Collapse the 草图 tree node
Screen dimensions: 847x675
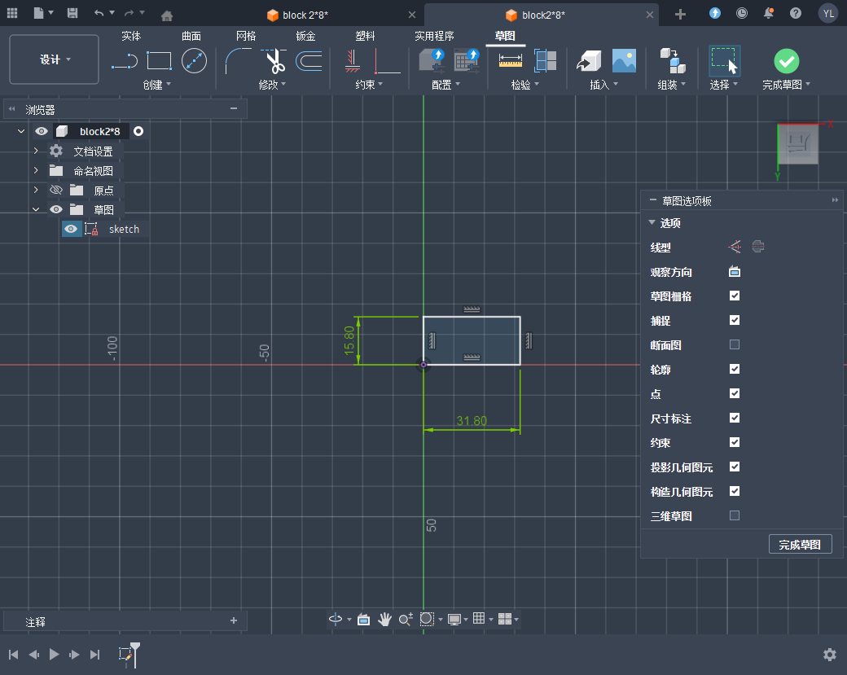coord(36,209)
